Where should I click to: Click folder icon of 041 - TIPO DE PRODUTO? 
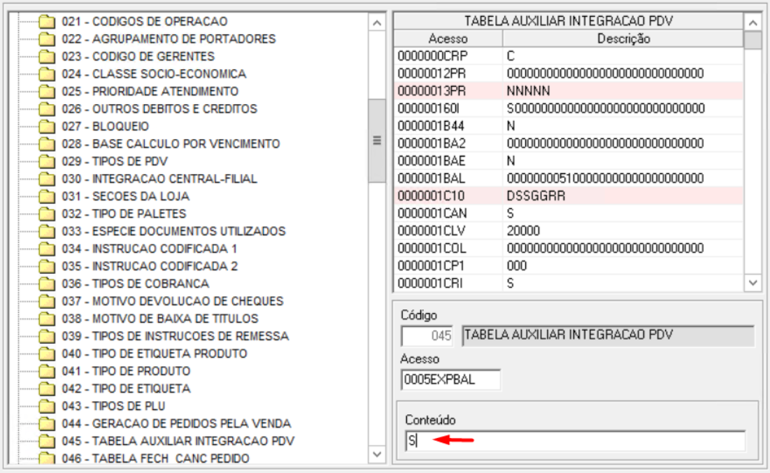47,372
